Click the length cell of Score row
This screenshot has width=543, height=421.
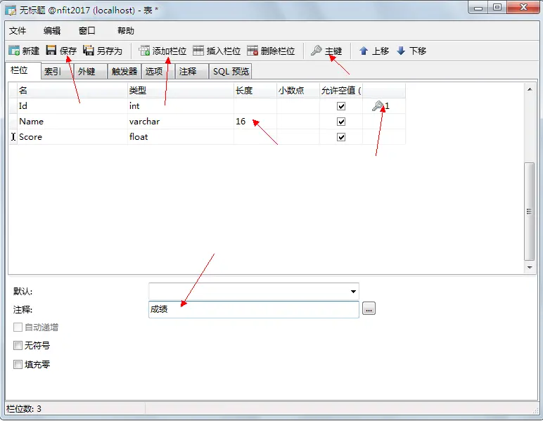coord(255,137)
